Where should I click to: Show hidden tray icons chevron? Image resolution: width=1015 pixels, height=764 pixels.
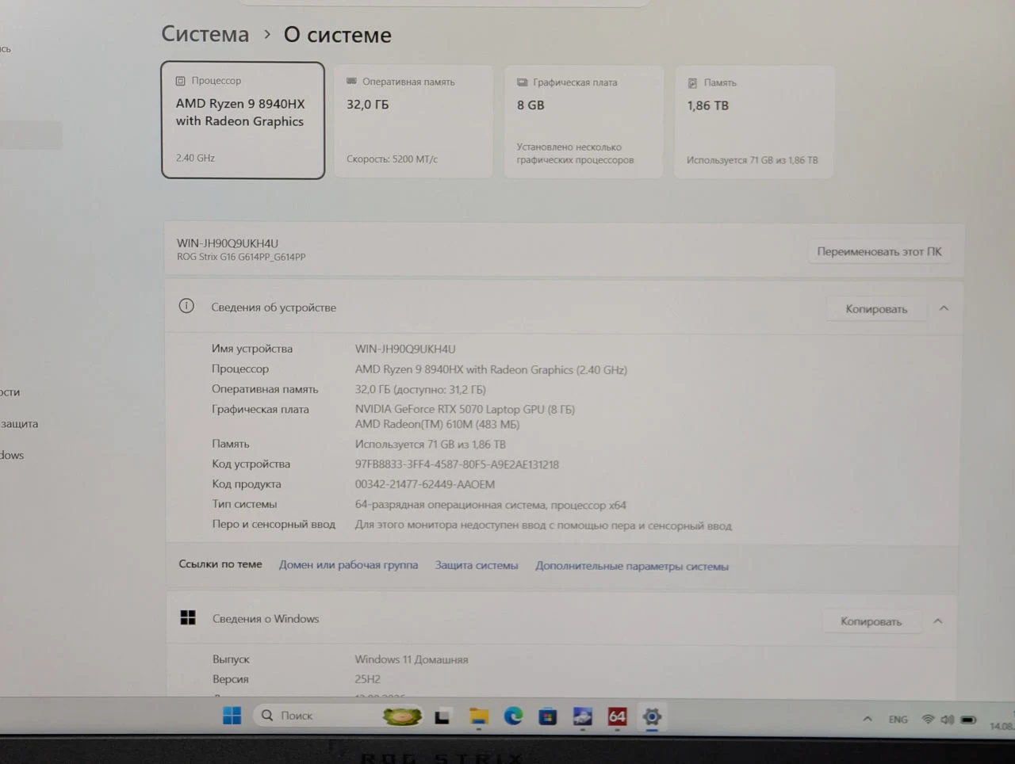[x=868, y=719]
